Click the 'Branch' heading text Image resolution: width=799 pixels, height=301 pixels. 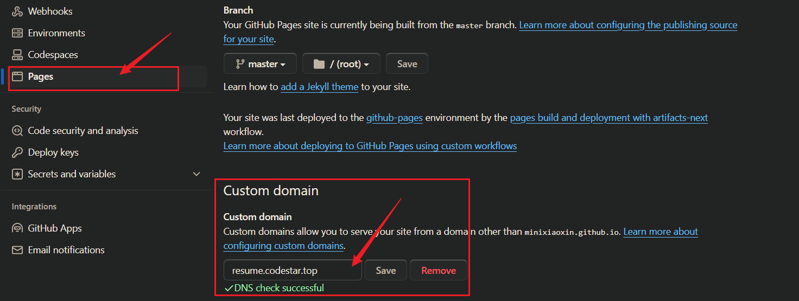tap(238, 10)
